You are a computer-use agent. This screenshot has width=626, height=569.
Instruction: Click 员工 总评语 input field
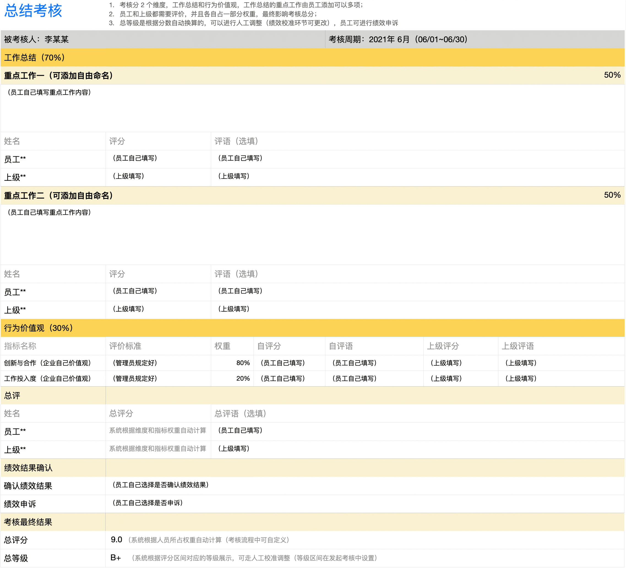click(418, 431)
